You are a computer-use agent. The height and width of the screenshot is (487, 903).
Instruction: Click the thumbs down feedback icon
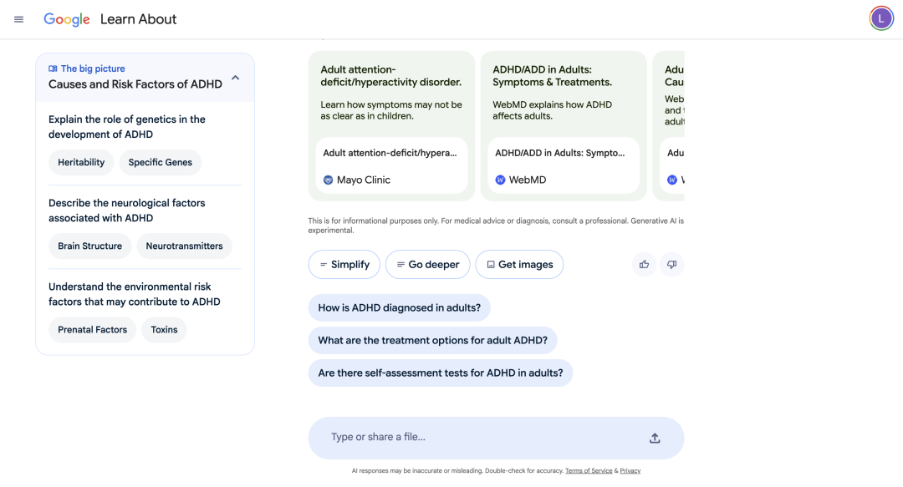(x=671, y=265)
